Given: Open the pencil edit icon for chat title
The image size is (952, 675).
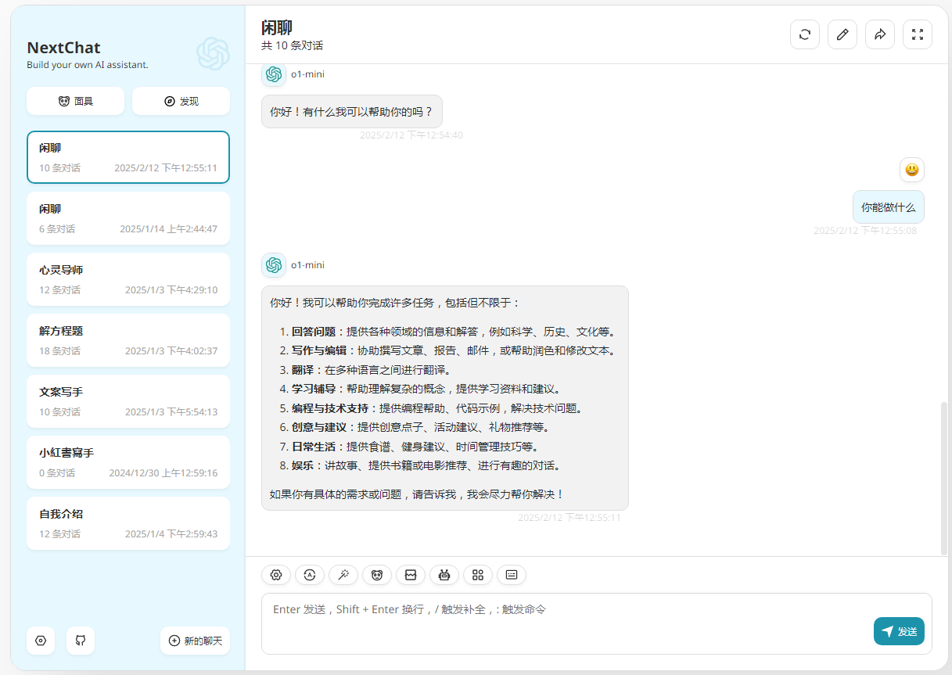Looking at the screenshot, I should [842, 34].
